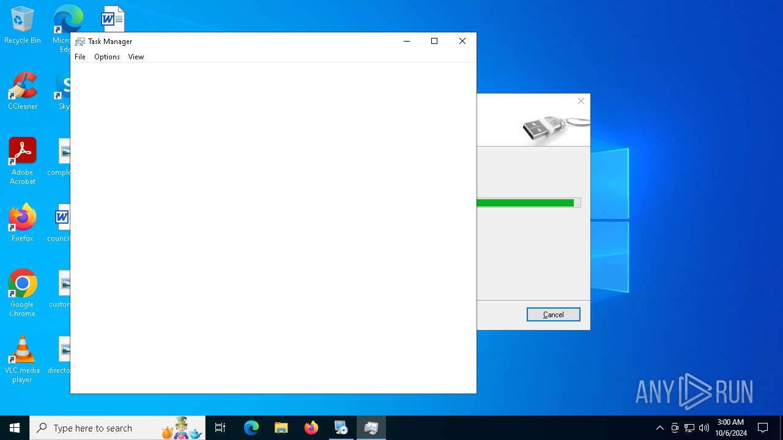Select the VLC media player desktop shortcut
Viewport: 783px width, 440px height.
pos(23,359)
